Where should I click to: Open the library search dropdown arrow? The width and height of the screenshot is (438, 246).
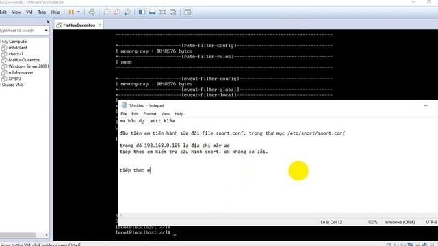pos(46,30)
